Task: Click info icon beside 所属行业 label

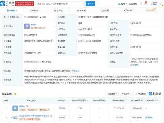Action: pyautogui.click(x=13, y=62)
